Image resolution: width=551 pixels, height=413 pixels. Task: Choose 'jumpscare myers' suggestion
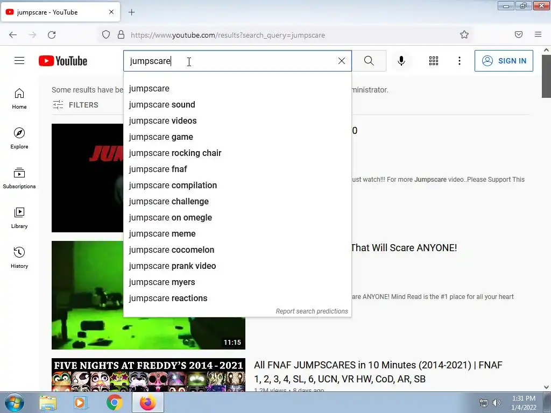coord(237,282)
